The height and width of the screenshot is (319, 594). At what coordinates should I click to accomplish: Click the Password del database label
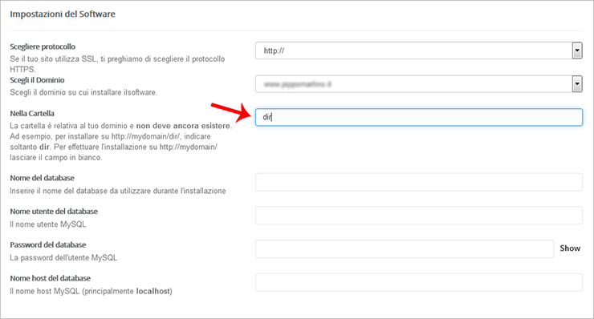coord(48,244)
